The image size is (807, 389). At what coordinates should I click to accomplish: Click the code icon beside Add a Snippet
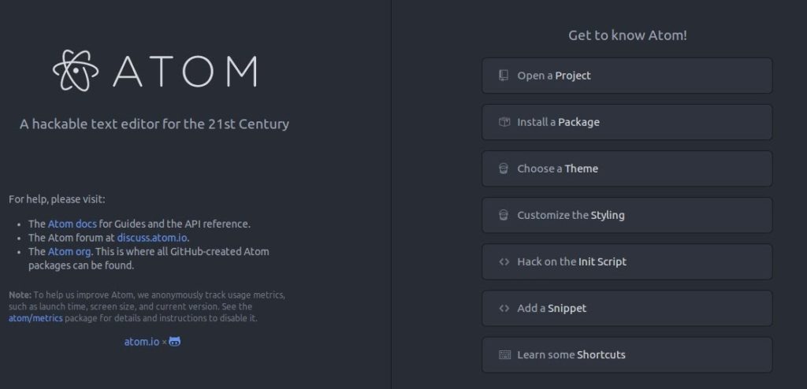504,308
